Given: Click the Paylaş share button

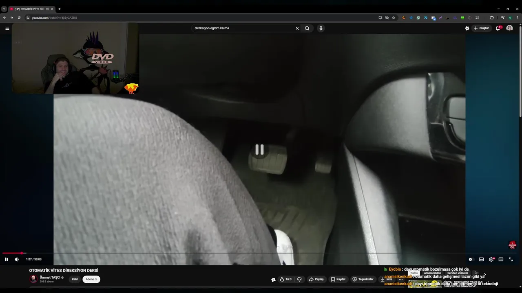Looking at the screenshot, I should (316, 279).
